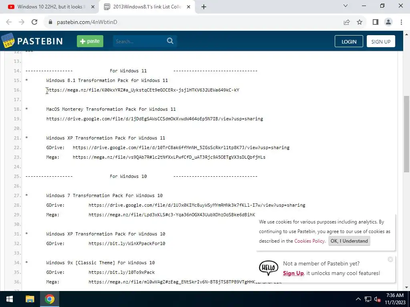Reload the Pastebin page
The width and height of the screenshot is (410, 307).
pyautogui.click(x=34, y=22)
